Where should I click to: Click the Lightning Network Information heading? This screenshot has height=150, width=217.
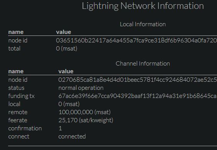point(143,6)
